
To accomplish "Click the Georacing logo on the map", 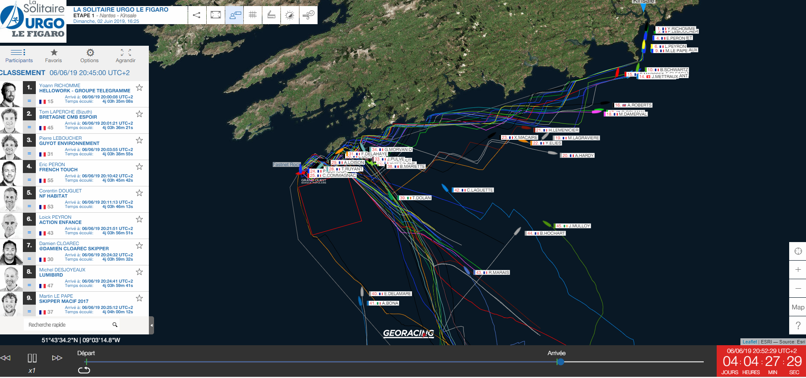I will click(408, 333).
